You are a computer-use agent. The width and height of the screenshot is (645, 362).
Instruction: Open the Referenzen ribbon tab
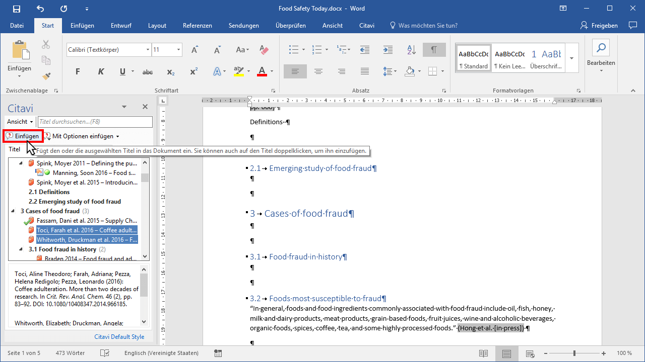point(197,26)
